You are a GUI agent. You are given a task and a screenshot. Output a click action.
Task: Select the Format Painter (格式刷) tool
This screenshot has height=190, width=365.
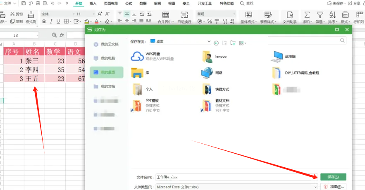pos(31,18)
